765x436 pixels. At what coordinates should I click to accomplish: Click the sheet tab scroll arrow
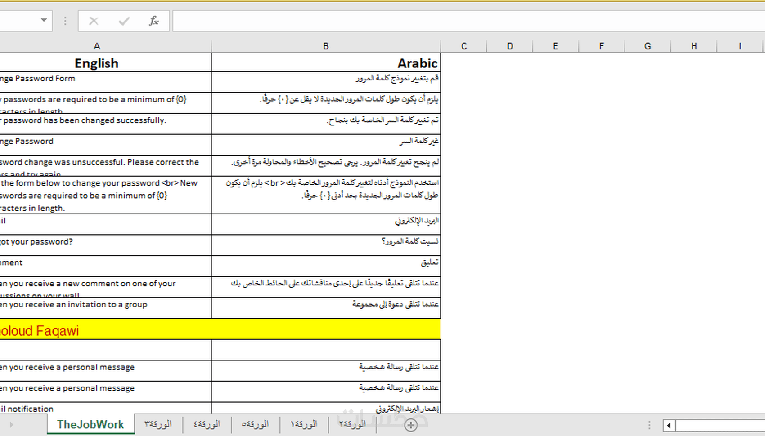tap(11, 425)
